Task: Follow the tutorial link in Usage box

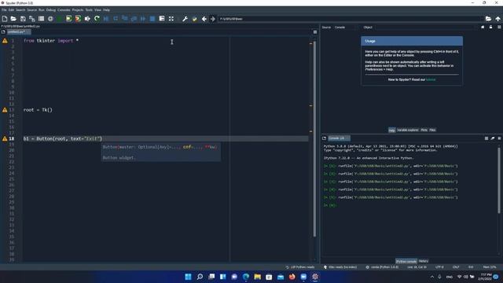Action: (431, 79)
